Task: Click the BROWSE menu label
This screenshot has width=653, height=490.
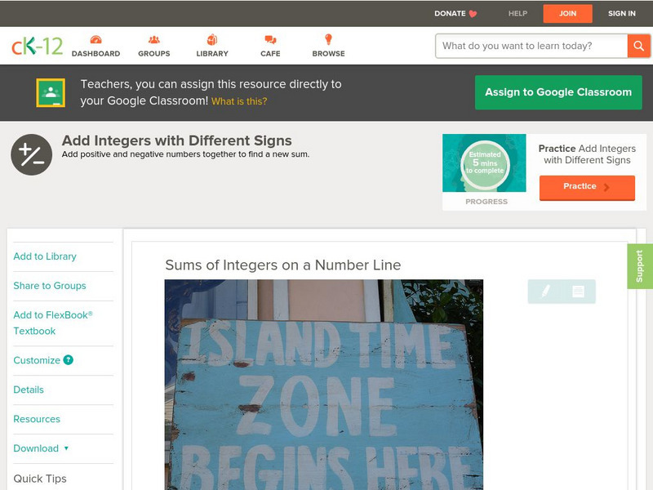Action: [x=329, y=54]
